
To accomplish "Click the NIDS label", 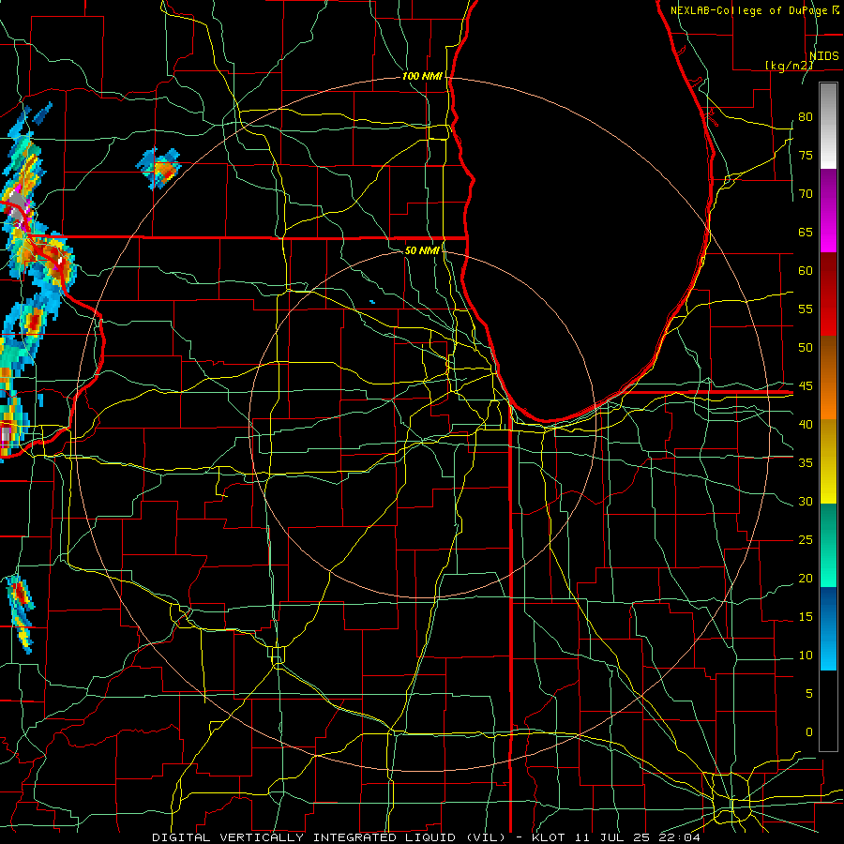I will click(824, 56).
